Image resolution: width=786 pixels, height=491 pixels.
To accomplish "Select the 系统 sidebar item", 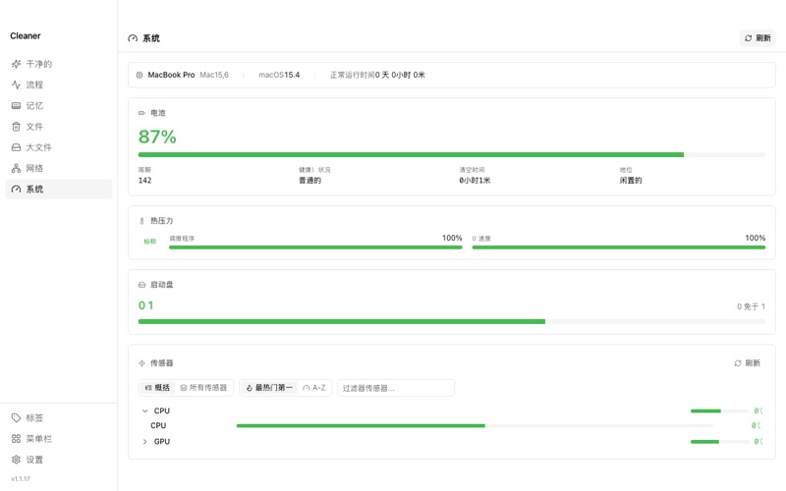I will (59, 189).
